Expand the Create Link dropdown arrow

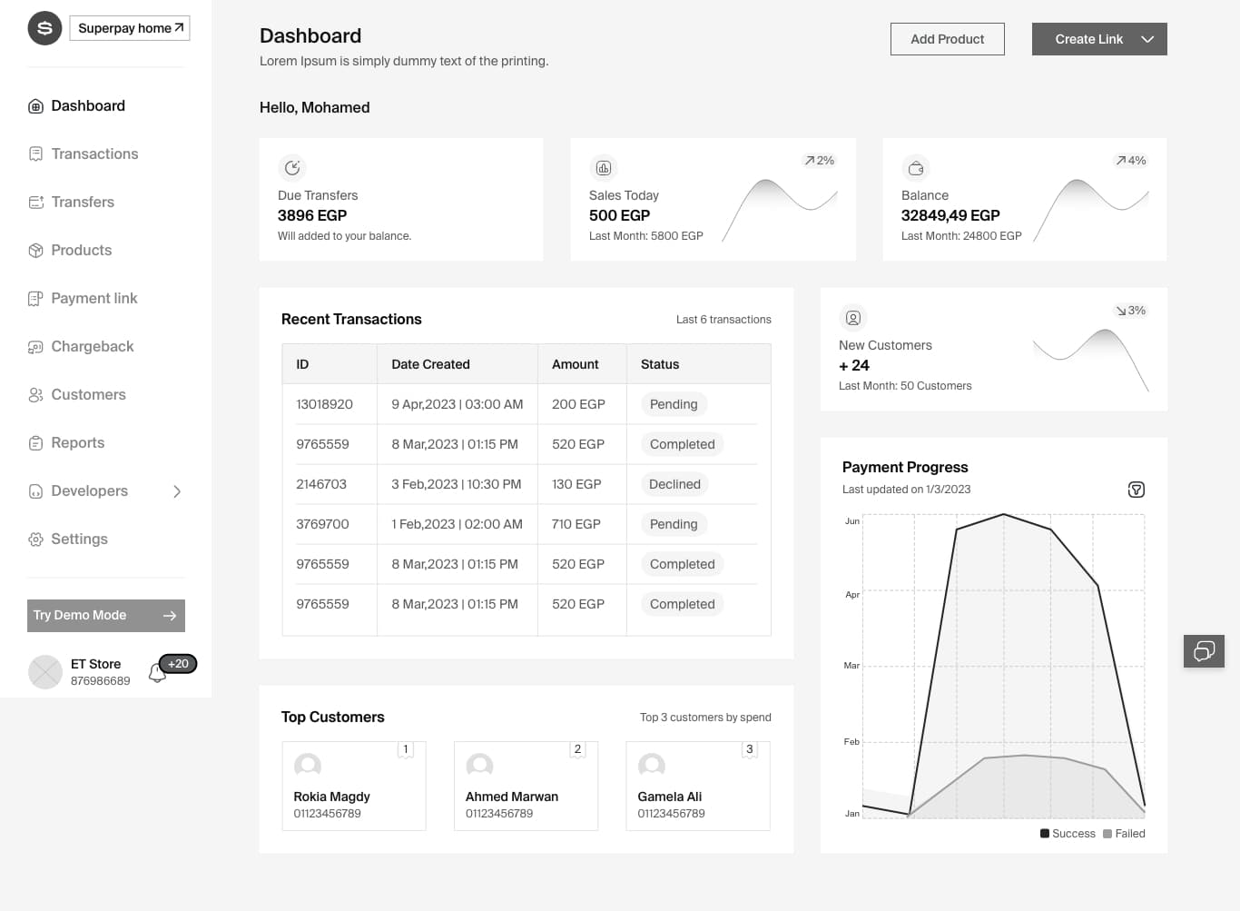[1147, 39]
